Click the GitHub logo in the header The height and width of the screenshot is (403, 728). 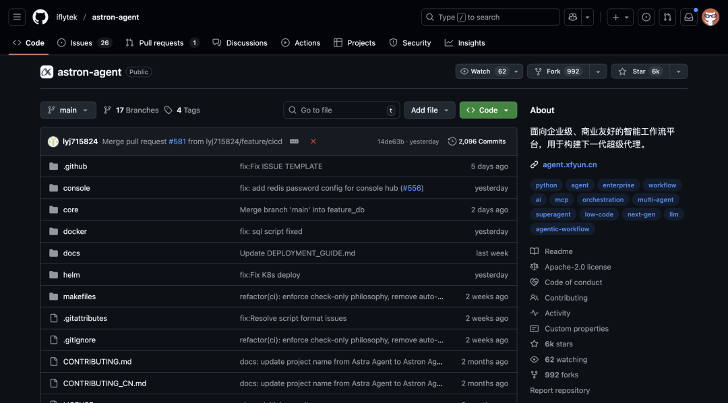click(x=40, y=17)
